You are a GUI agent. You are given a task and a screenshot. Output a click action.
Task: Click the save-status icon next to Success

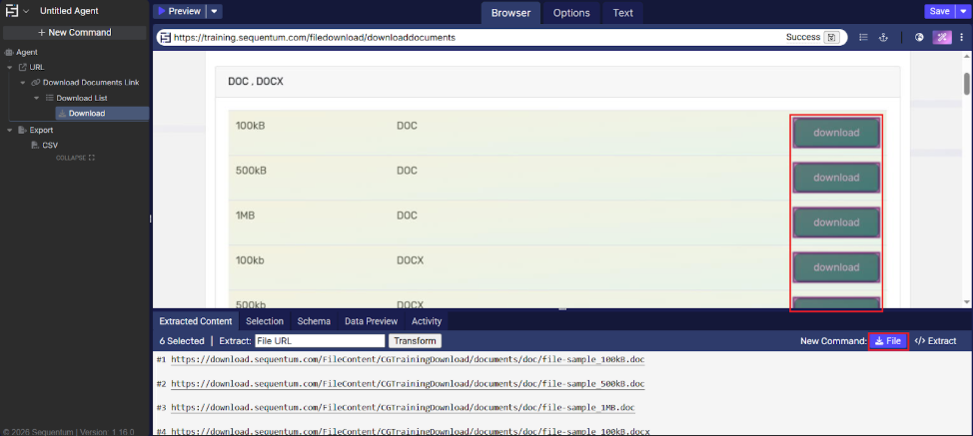(x=831, y=37)
